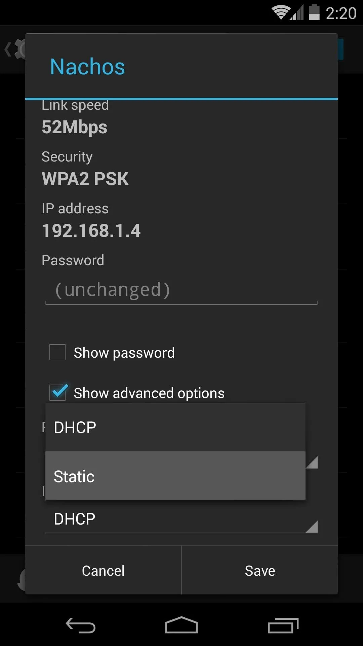
Task: Tap the status bar clock 2:20
Action: pos(341,13)
